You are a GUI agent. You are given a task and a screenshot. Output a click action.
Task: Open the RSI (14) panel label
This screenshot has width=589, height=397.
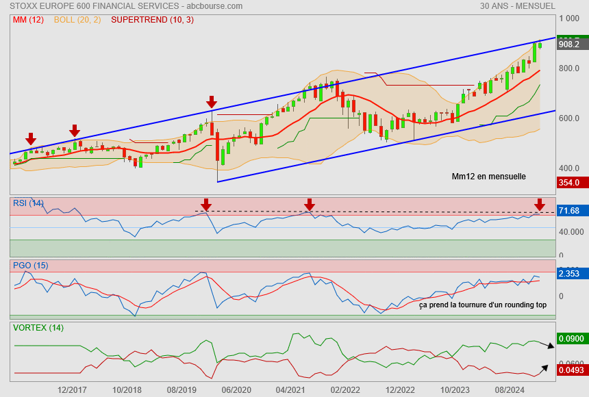pyautogui.click(x=28, y=203)
